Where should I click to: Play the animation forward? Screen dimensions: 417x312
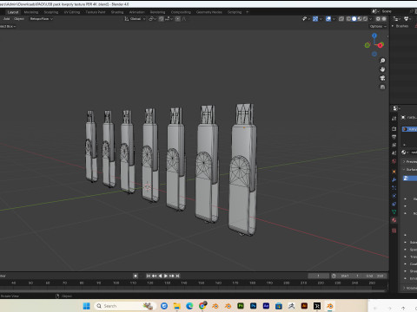[x=166, y=276]
